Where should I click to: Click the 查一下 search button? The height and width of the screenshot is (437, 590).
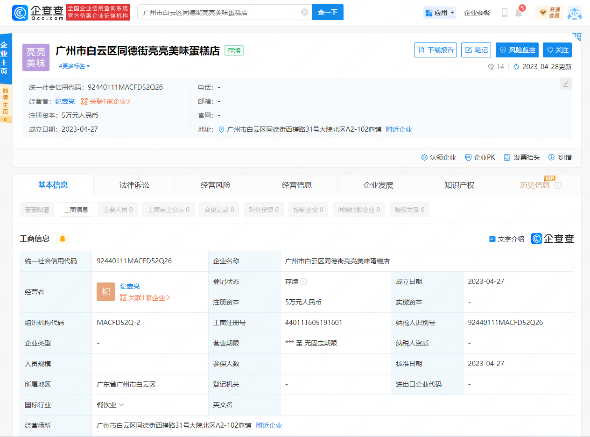coord(328,13)
